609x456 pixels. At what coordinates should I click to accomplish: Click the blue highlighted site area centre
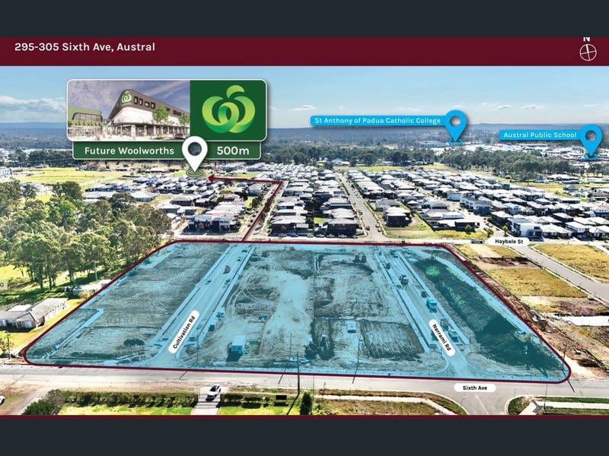pyautogui.click(x=304, y=312)
